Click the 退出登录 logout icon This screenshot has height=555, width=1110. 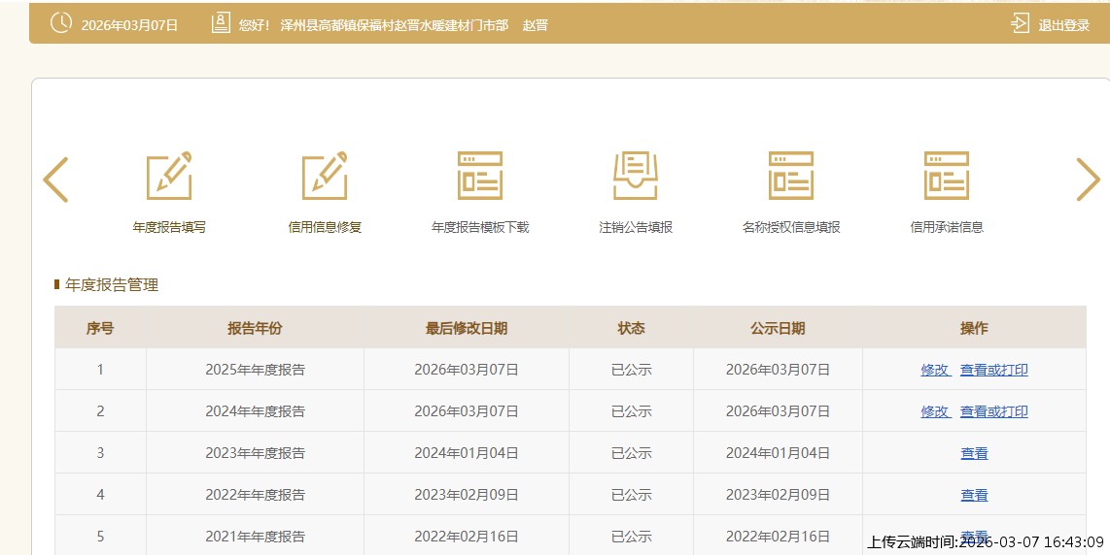pos(1020,23)
